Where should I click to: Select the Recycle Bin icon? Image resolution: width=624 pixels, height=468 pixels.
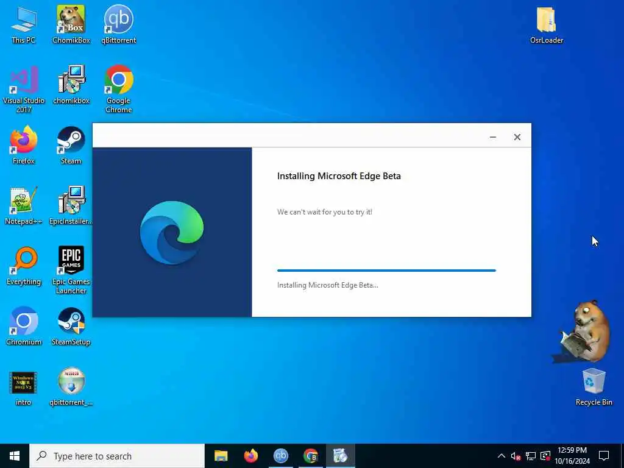click(594, 387)
